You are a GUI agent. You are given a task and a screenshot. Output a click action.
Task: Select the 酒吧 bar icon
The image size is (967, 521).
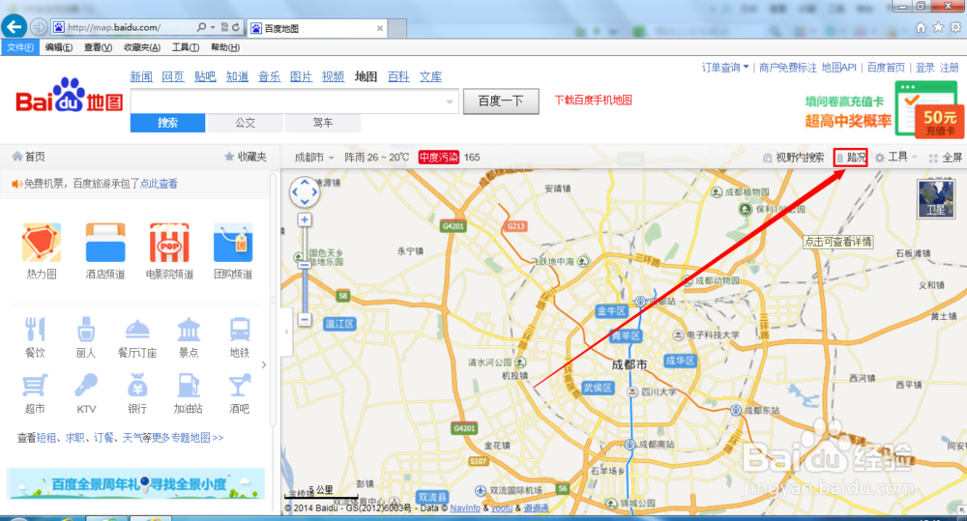click(x=239, y=386)
